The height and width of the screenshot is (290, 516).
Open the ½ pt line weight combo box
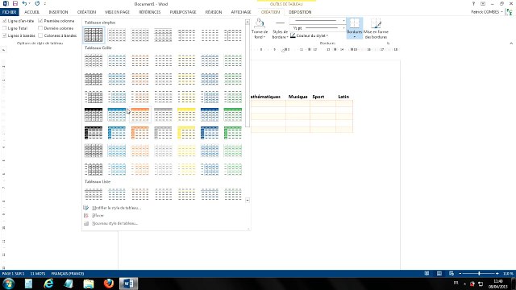click(318, 28)
